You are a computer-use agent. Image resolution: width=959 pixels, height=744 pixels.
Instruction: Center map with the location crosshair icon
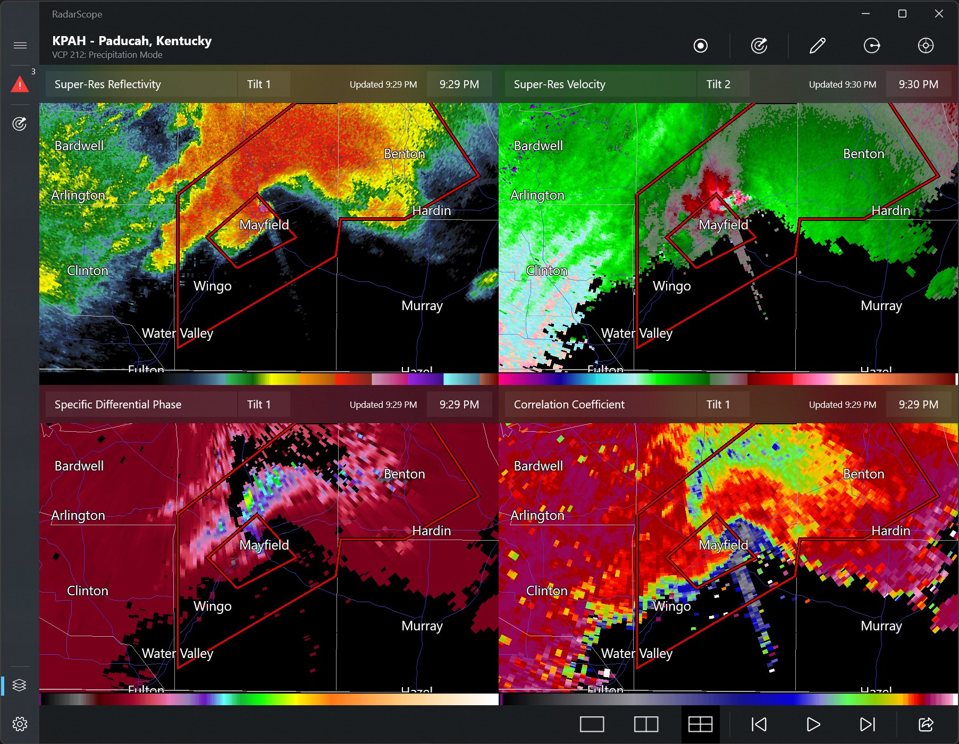[x=926, y=46]
